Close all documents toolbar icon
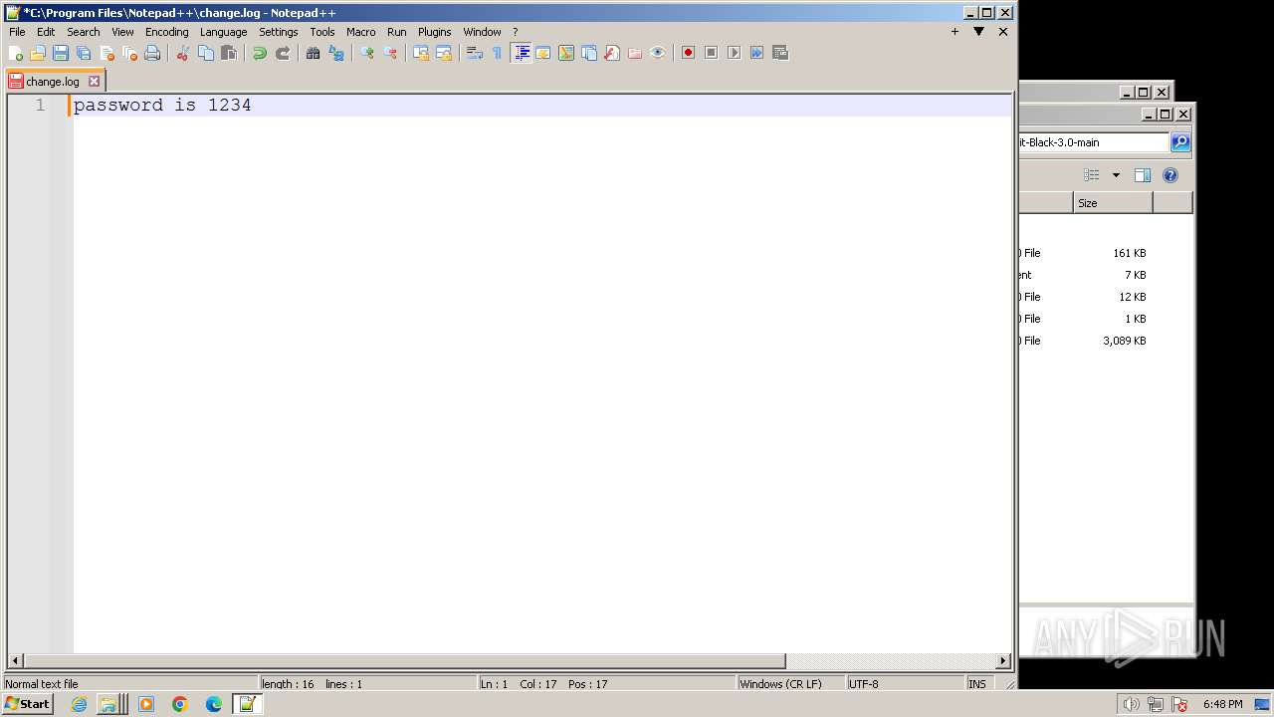The height and width of the screenshot is (717, 1274). click(x=129, y=53)
